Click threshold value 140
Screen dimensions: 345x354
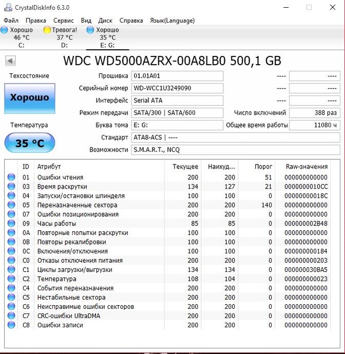click(266, 205)
